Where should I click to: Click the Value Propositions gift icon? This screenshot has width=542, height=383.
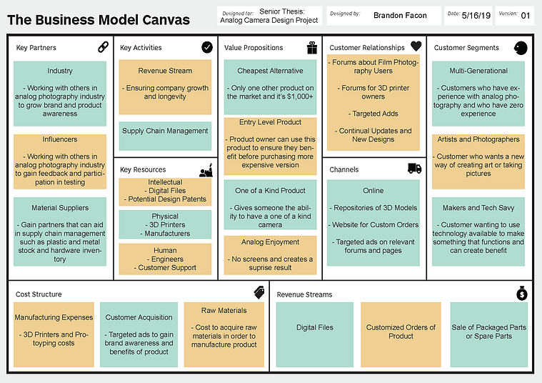click(312, 48)
